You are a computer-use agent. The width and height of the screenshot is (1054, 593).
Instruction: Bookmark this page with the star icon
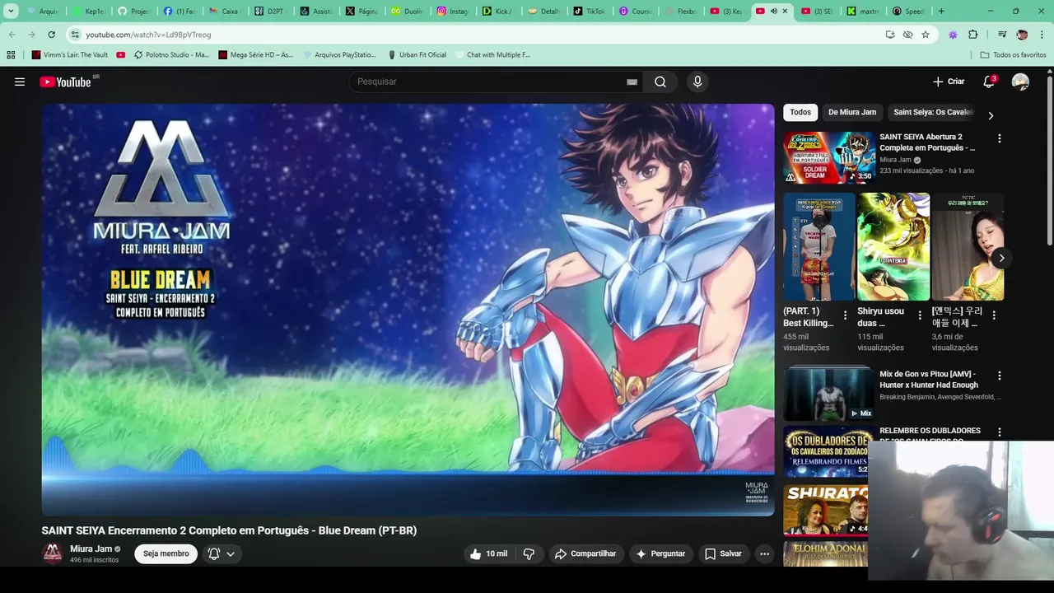pos(926,35)
